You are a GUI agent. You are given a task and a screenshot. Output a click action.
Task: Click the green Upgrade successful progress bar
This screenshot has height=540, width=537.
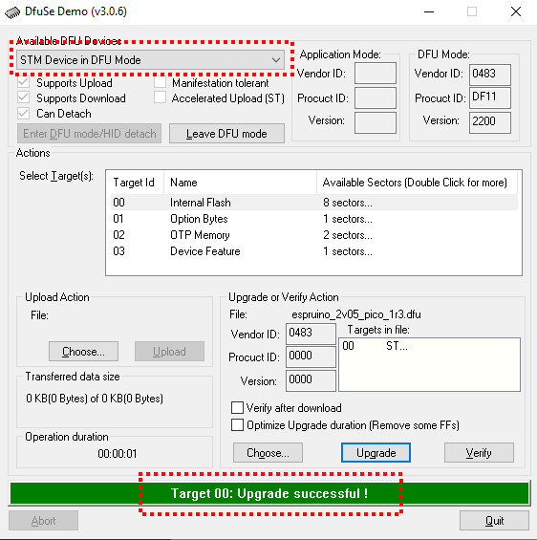pyautogui.click(x=269, y=493)
